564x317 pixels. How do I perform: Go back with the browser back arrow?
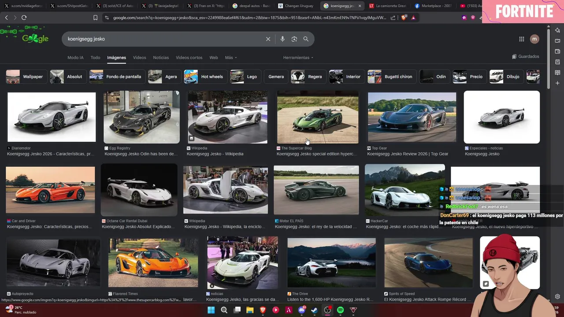pyautogui.click(x=6, y=18)
